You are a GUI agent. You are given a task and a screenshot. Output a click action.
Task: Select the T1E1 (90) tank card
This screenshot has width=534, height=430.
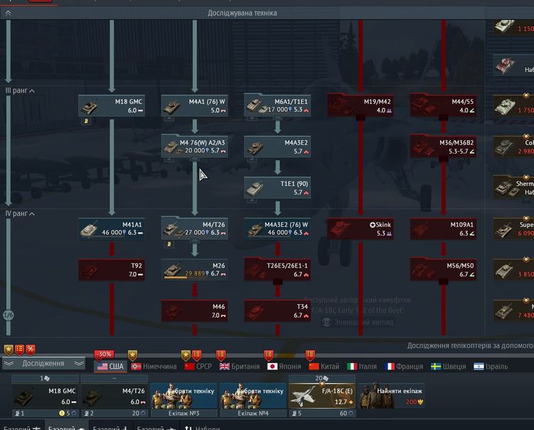pos(278,188)
